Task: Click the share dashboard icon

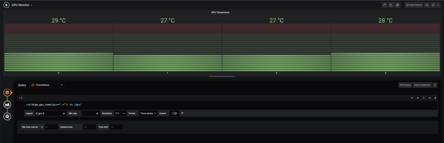Action: click(385, 5)
